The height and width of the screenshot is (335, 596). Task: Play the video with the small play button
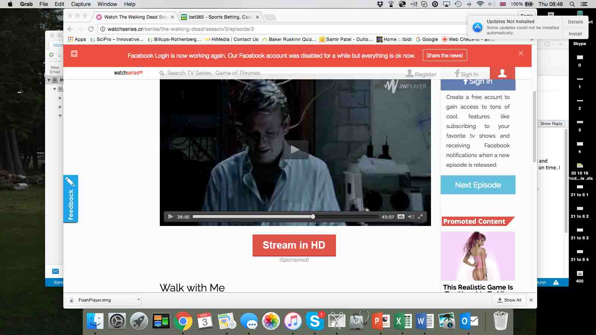point(171,217)
